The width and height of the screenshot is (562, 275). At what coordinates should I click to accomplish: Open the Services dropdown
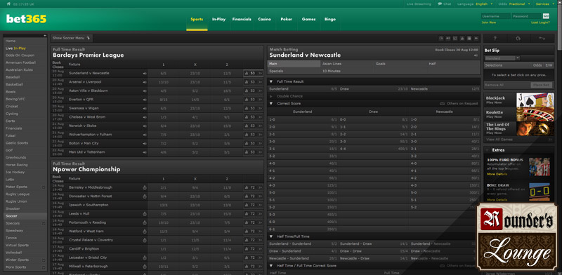544,4
